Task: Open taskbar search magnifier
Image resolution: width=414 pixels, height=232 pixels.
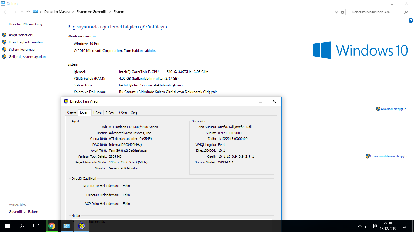Action: pyautogui.click(x=22, y=226)
